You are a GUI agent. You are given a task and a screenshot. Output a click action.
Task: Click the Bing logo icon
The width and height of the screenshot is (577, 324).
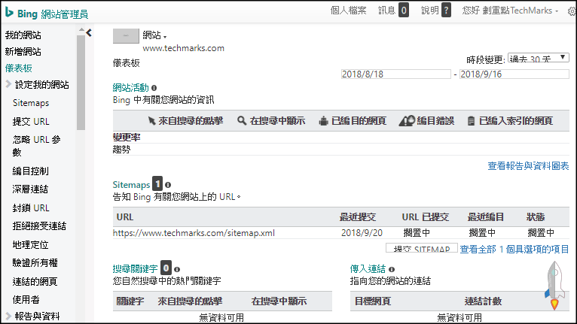[9, 13]
